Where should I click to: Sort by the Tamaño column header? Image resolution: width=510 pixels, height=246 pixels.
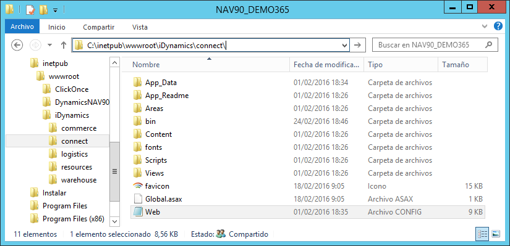pos(462,65)
